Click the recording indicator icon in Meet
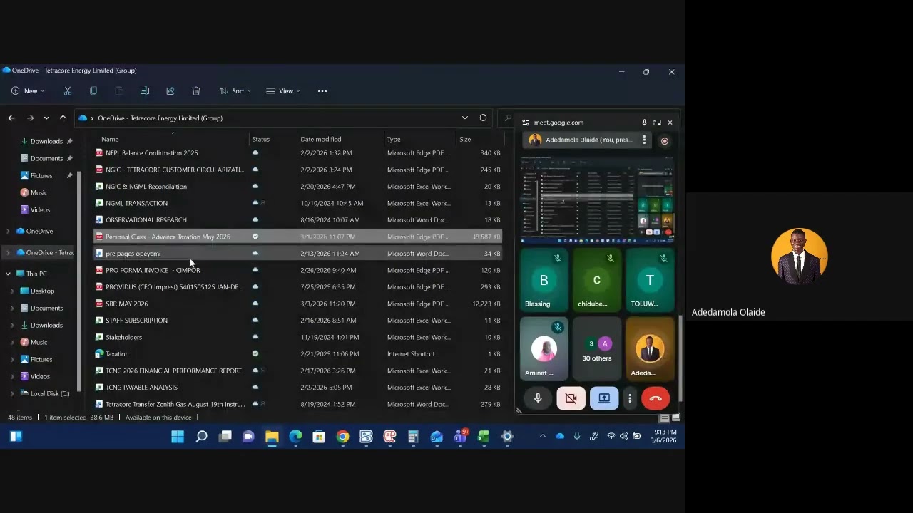This screenshot has width=913, height=513. tap(665, 140)
